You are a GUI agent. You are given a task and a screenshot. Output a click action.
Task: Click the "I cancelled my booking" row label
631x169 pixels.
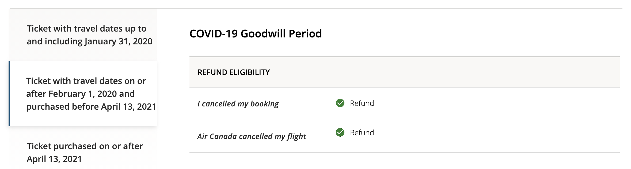click(238, 104)
